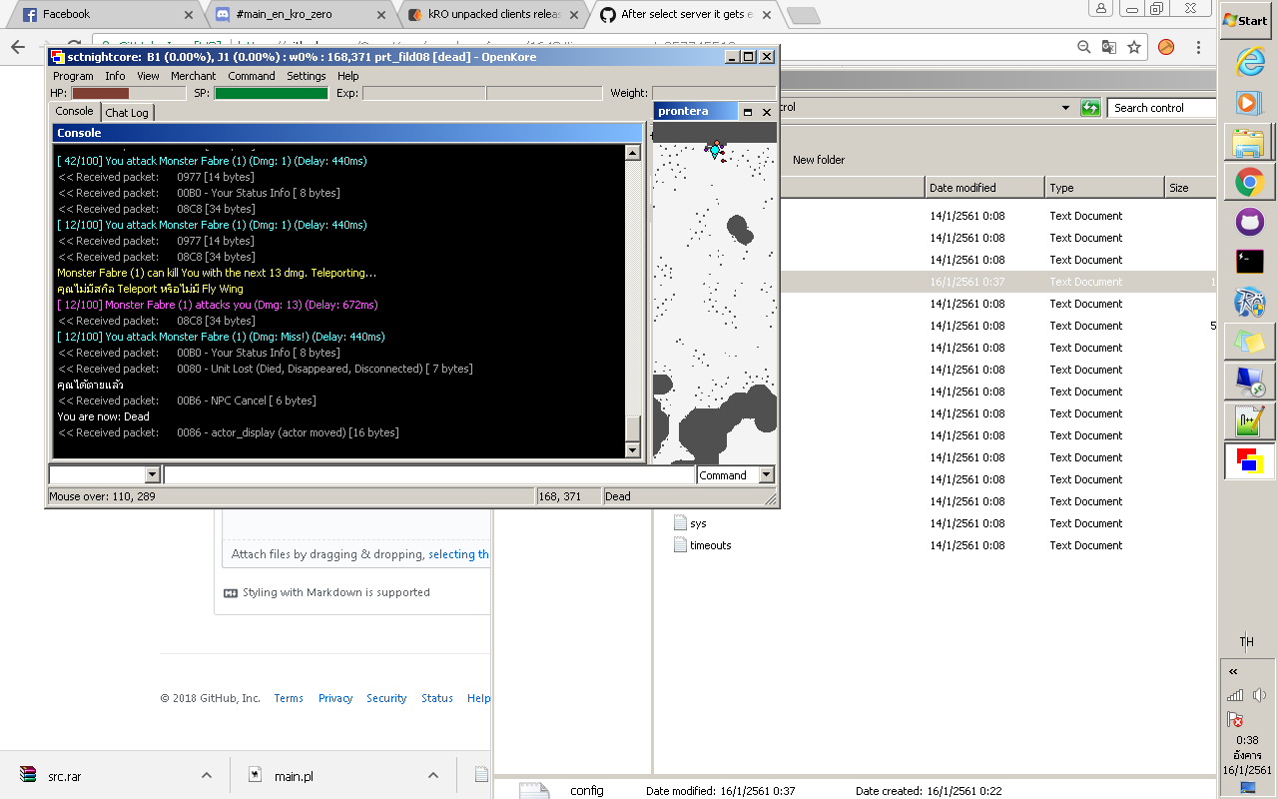Click inside the Search control input field
The image size is (1278, 799).
pyautogui.click(x=1161, y=108)
